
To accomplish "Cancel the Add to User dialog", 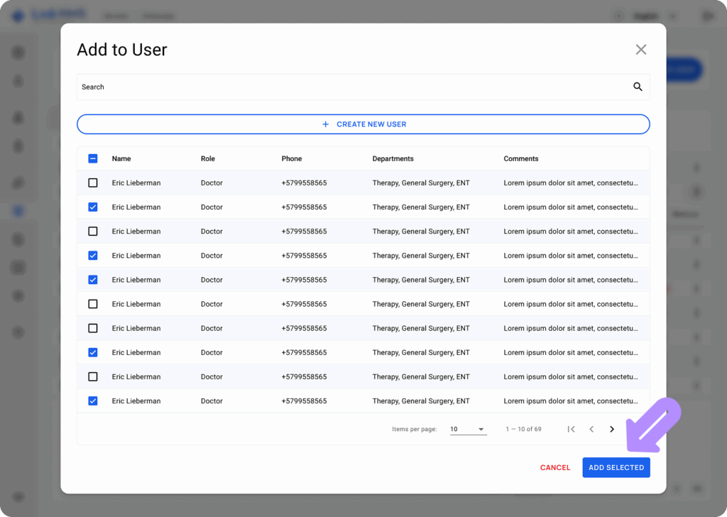I will (554, 467).
